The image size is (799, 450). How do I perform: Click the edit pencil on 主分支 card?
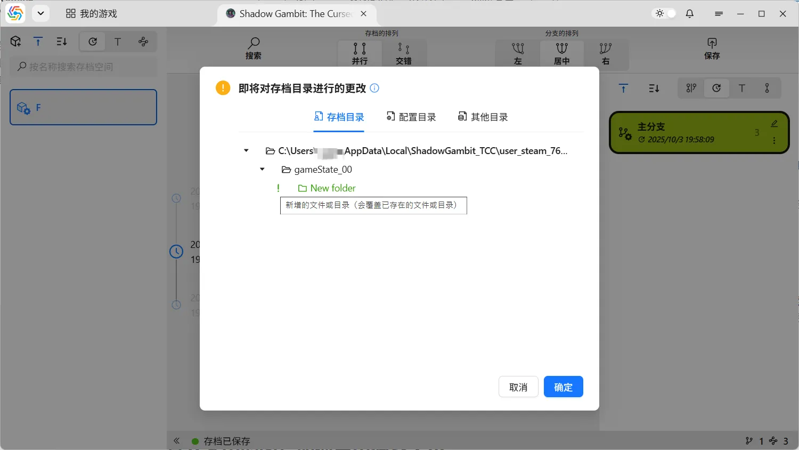tap(774, 124)
